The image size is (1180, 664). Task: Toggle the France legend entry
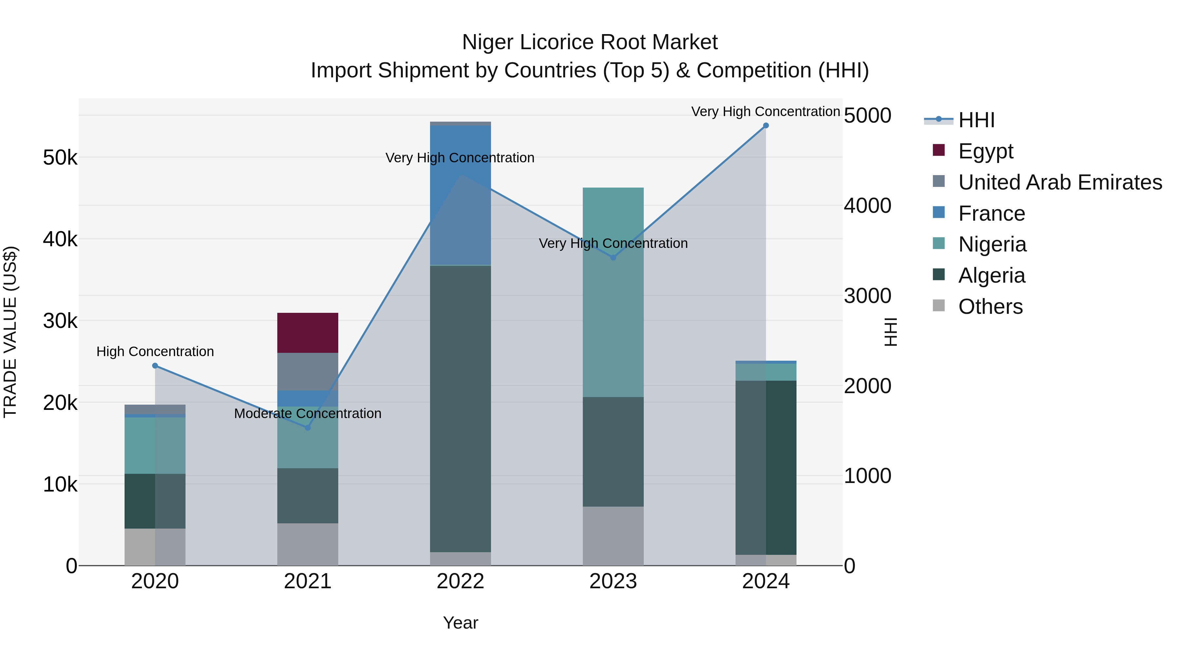pos(978,213)
